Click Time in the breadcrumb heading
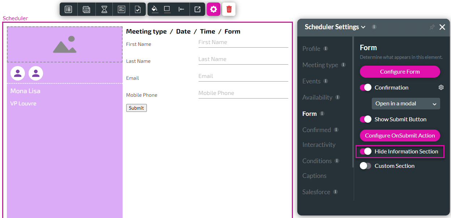 pyautogui.click(x=208, y=31)
